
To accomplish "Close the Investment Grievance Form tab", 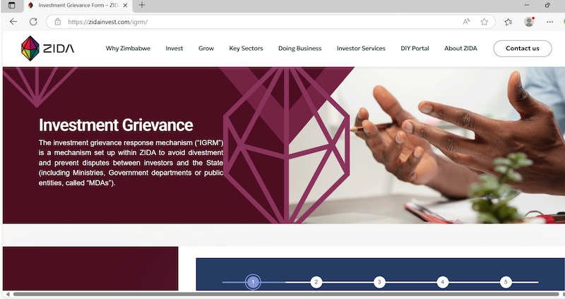I will [125, 6].
